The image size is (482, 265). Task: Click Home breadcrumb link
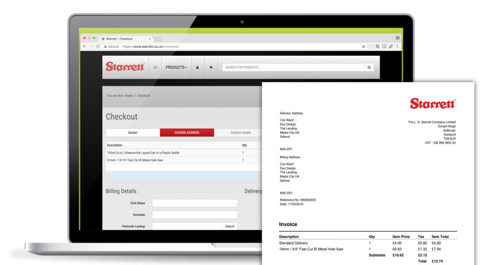(129, 96)
